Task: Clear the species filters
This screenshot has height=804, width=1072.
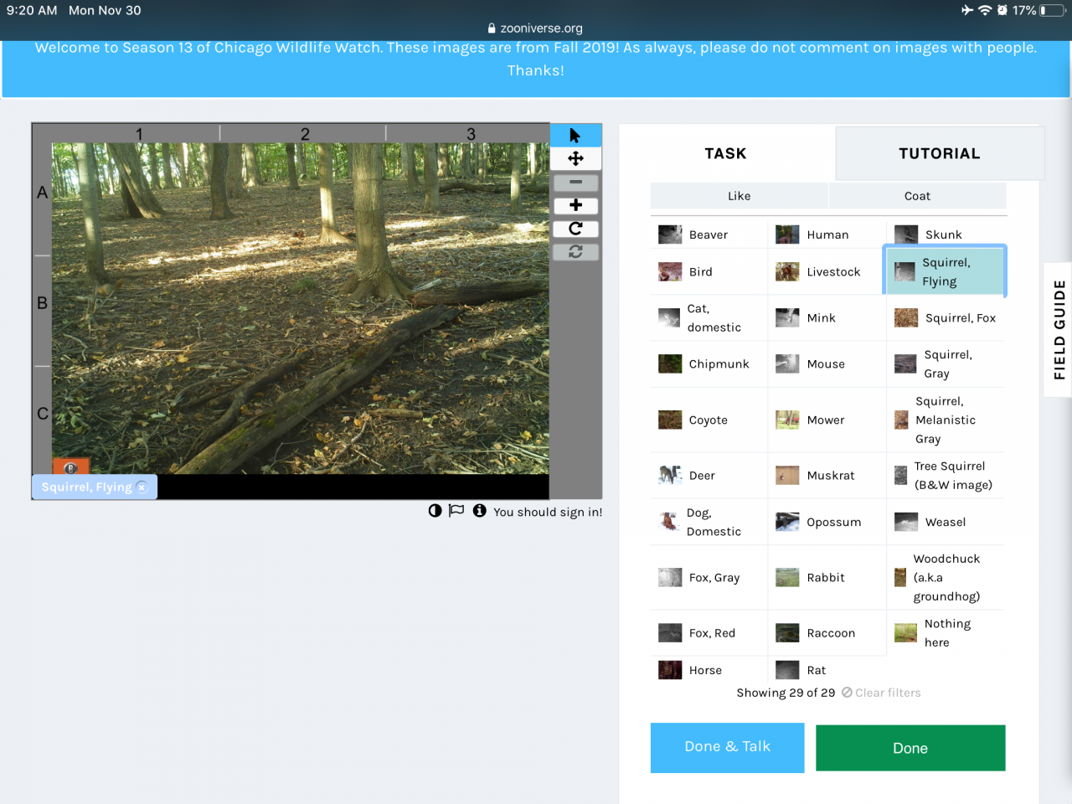Action: (x=881, y=693)
